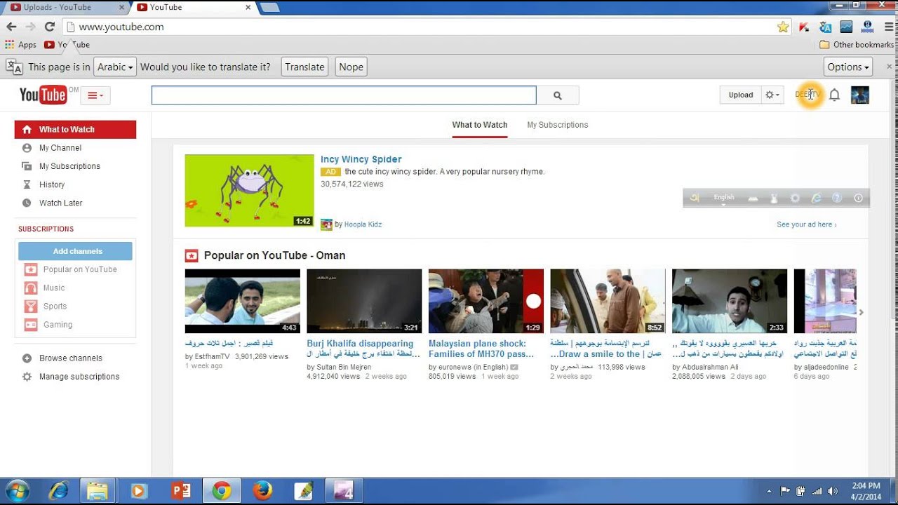Open the Apps bookmarks shortcut
This screenshot has width=898, height=505.
[21, 45]
